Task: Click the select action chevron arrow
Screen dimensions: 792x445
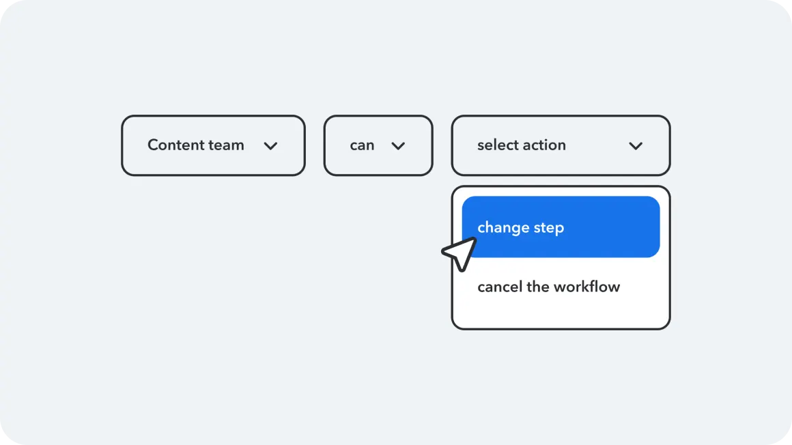Action: coord(636,145)
